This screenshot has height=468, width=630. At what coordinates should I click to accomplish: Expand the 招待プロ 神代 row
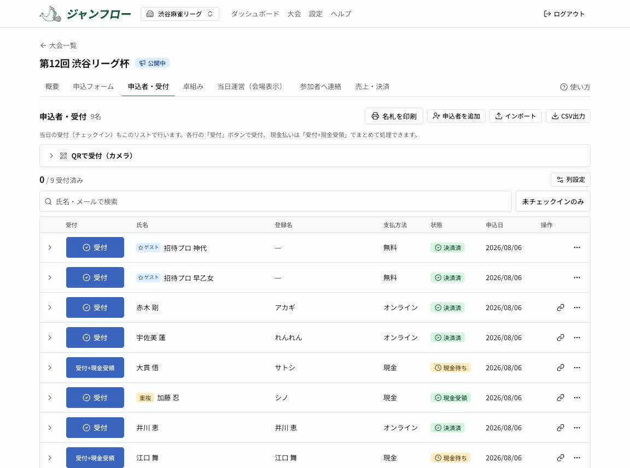(x=50, y=247)
